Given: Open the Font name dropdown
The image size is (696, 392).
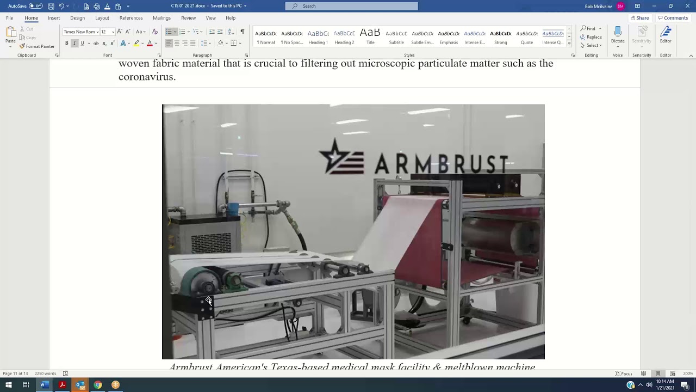Looking at the screenshot, I should pyautogui.click(x=97, y=32).
